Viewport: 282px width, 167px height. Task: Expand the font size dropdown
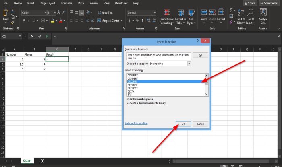(x=54, y=13)
